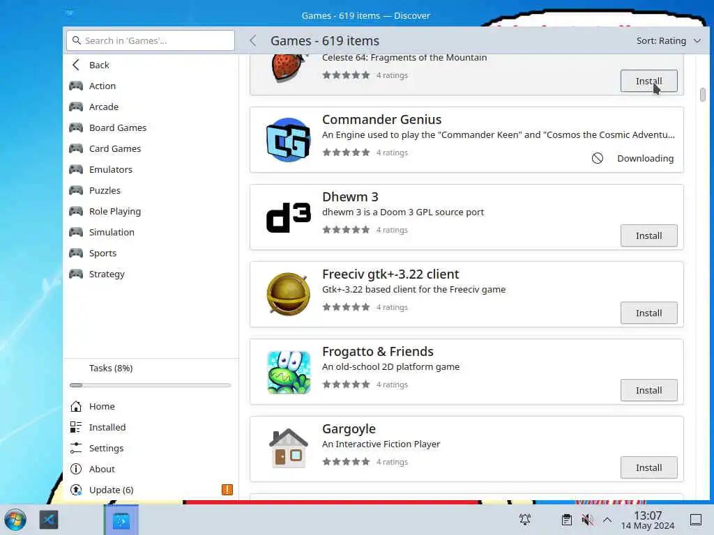The width and height of the screenshot is (714, 535).
Task: Install Celeste 64: Fragments of the Mountain
Action: point(648,81)
